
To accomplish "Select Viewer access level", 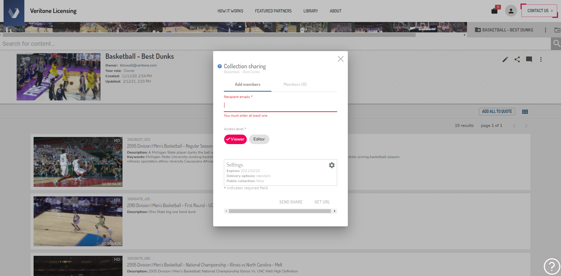I will click(x=235, y=139).
